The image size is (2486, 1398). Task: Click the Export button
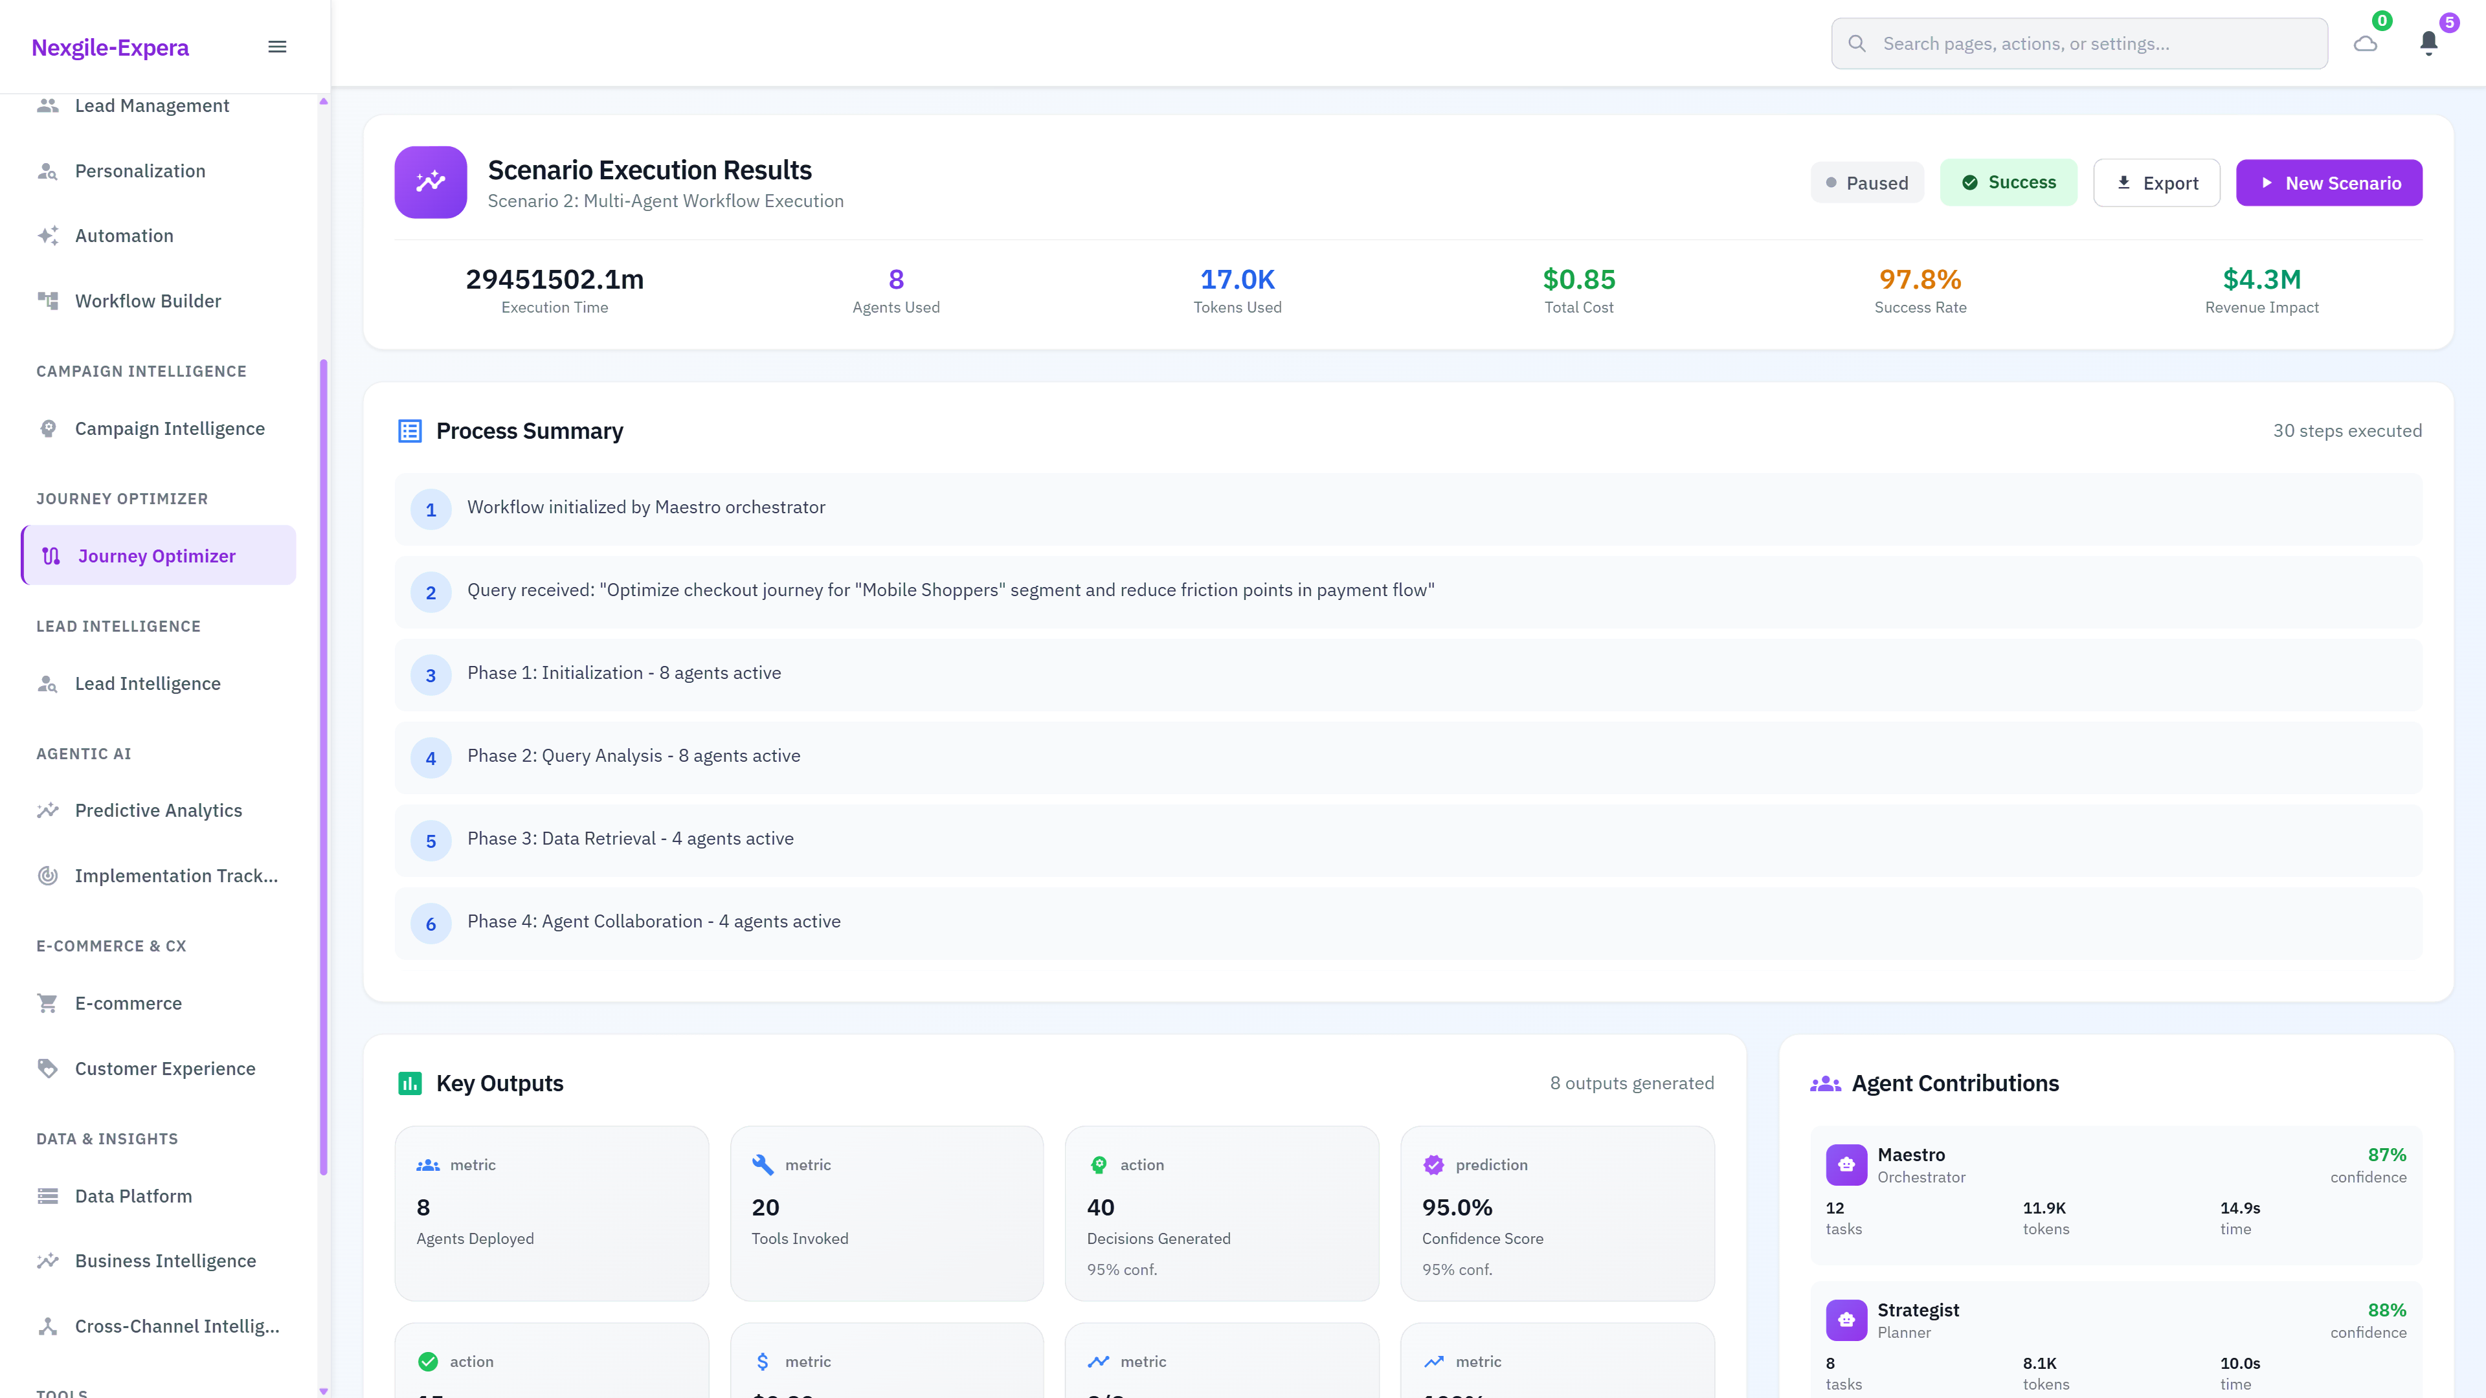[x=2157, y=183]
